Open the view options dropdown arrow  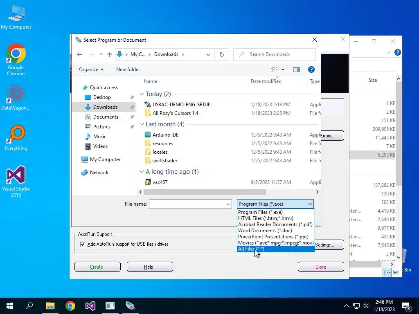pyautogui.click(x=283, y=70)
